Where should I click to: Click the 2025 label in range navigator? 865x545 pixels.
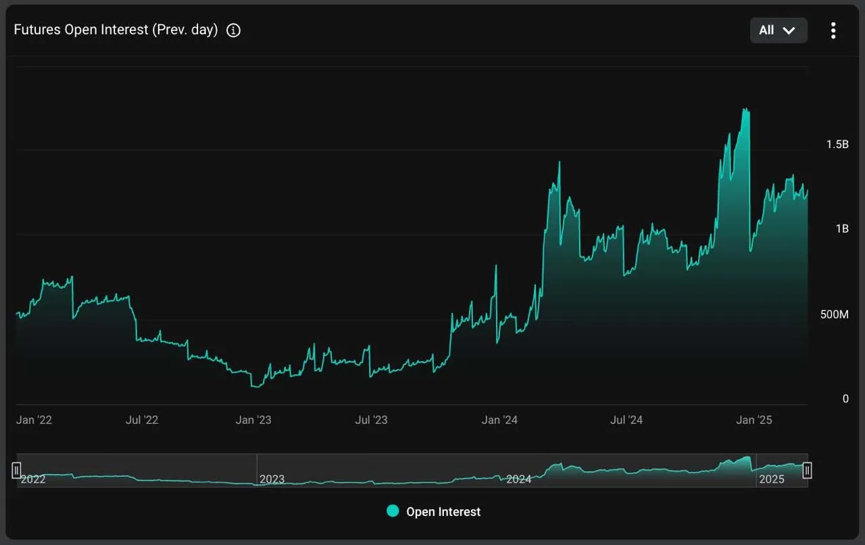click(x=772, y=479)
